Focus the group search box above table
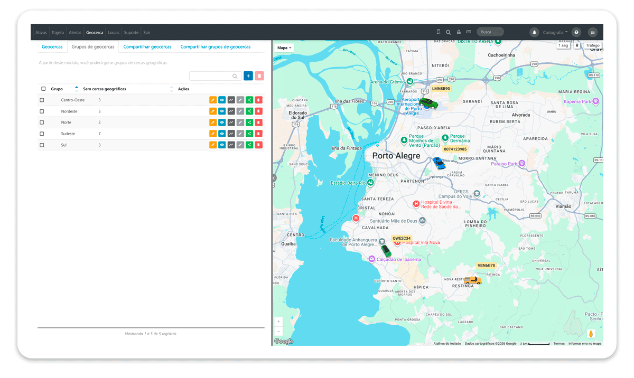The height and width of the screenshot is (378, 634). pos(216,76)
